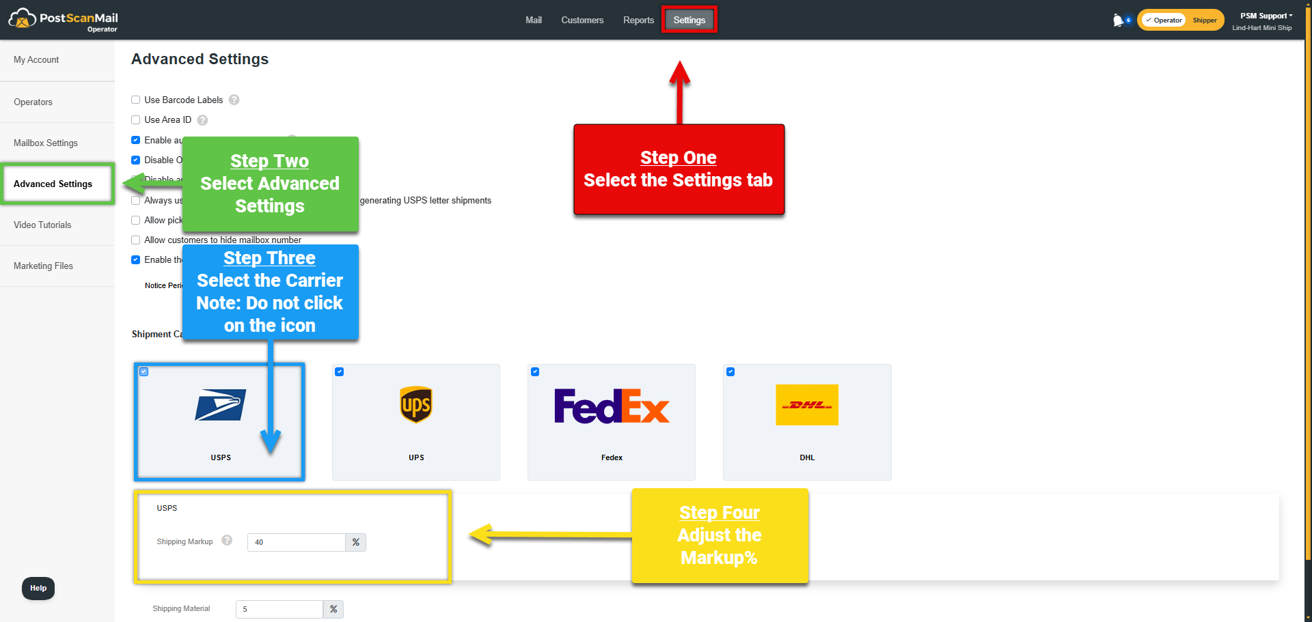Click the UPS shield logo
The height and width of the screenshot is (622, 1312).
coord(416,404)
